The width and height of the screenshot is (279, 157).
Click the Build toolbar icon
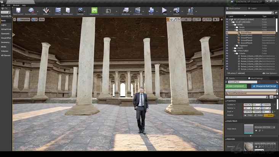point(151,11)
